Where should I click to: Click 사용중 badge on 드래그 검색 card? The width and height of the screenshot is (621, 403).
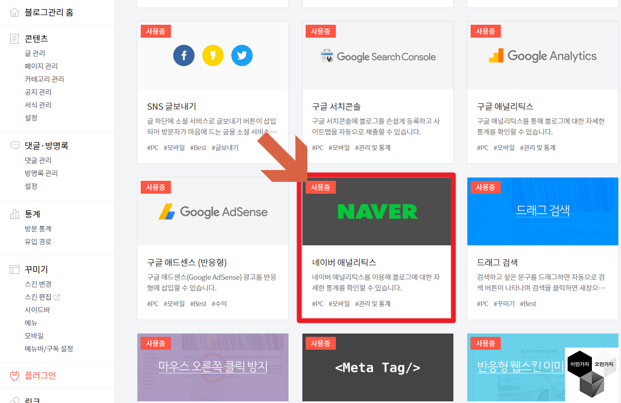point(485,187)
